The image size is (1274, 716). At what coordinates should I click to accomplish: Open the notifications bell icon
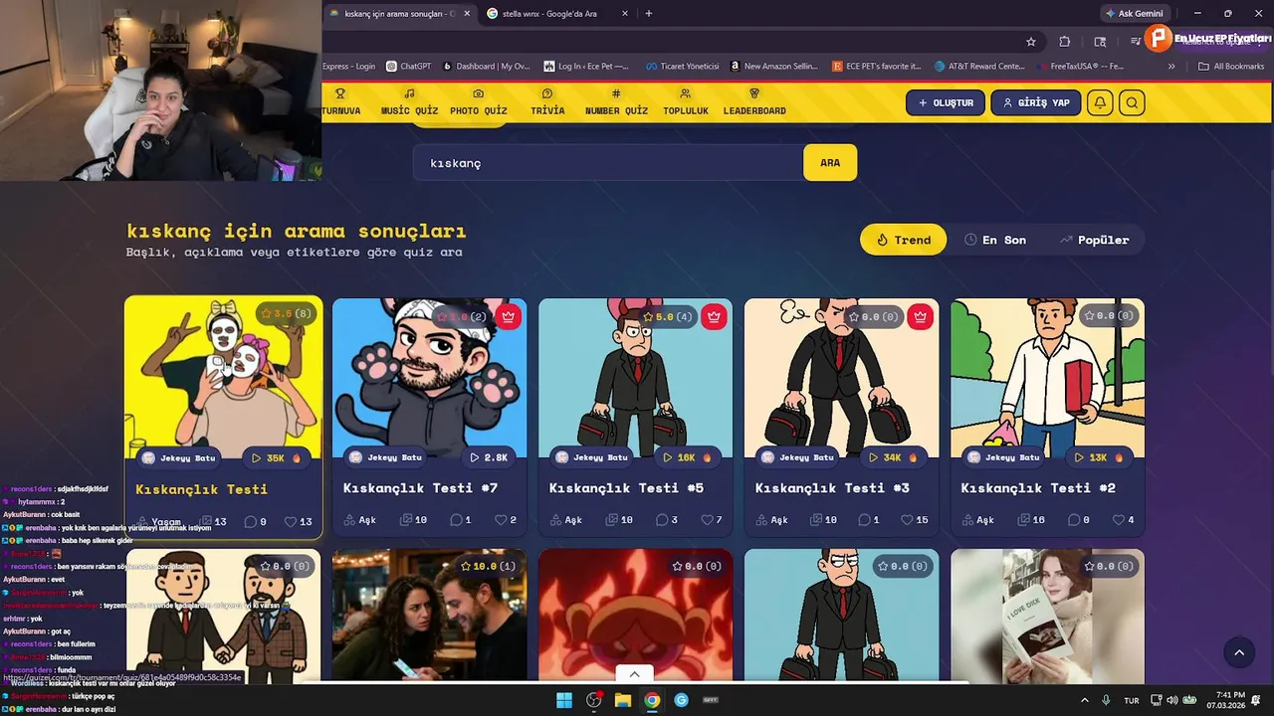pos(1100,102)
